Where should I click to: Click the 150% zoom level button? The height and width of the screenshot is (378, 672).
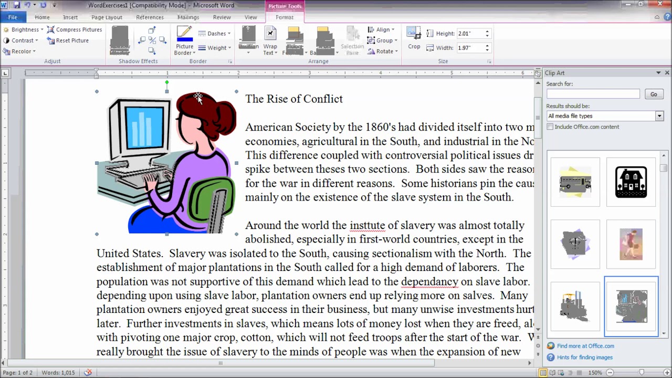(595, 373)
